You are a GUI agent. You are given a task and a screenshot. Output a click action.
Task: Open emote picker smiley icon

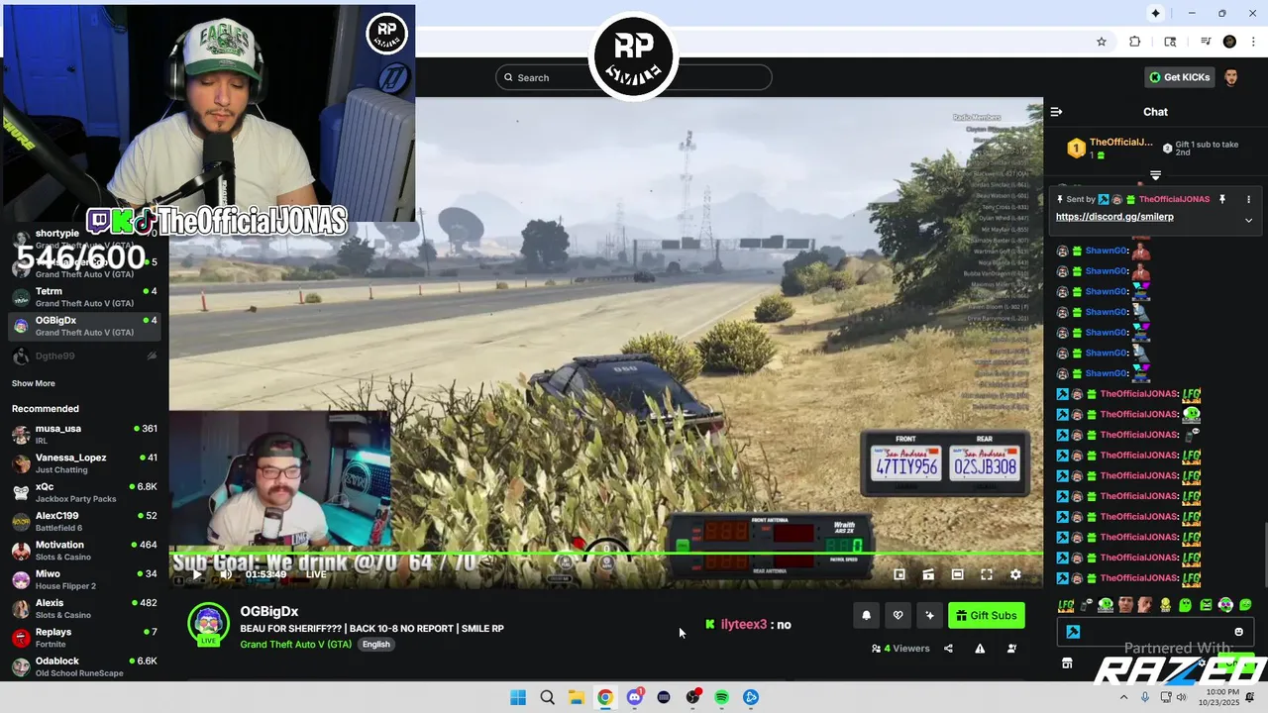click(1238, 632)
